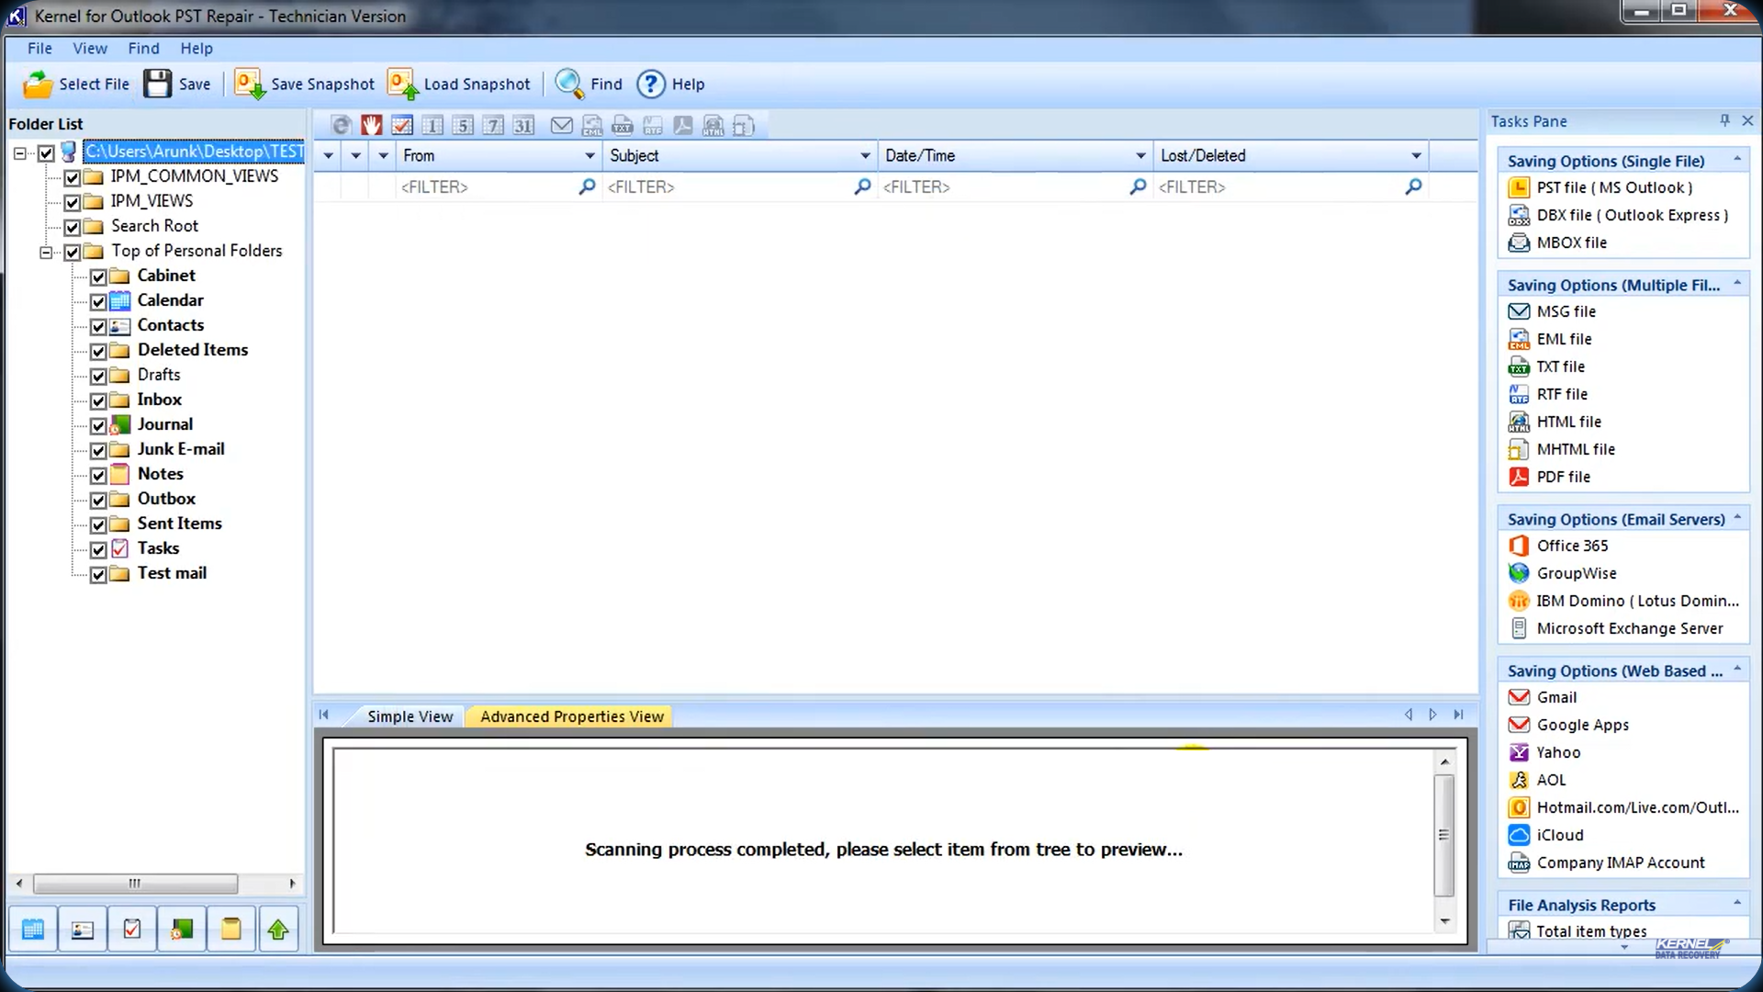Click the tasks checkmark icon in bottom bar
Image resolution: width=1763 pixels, height=992 pixels.
point(132,930)
